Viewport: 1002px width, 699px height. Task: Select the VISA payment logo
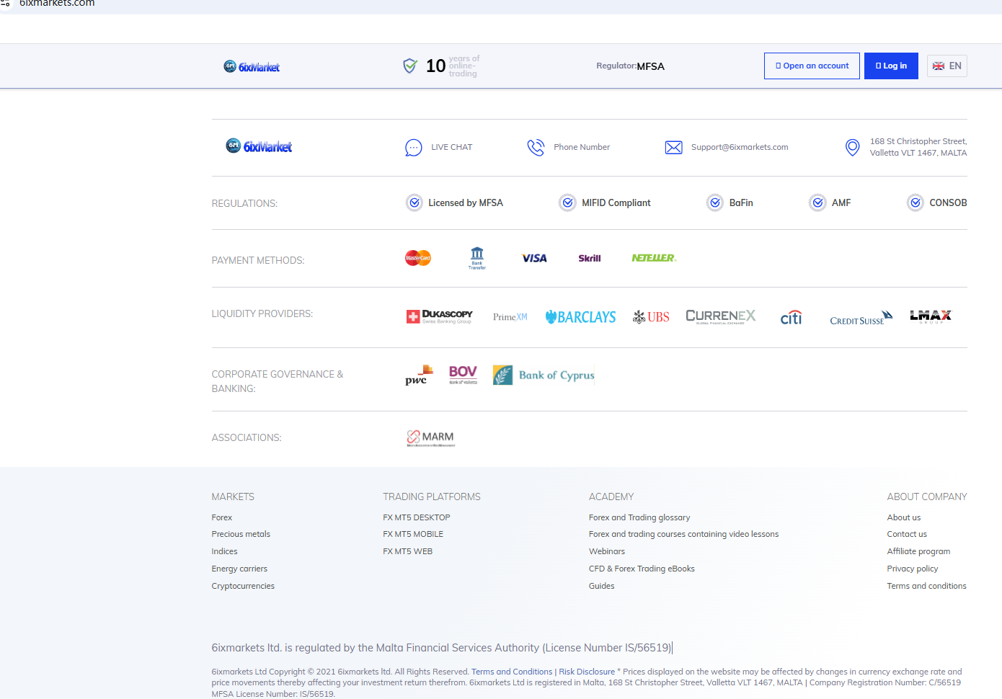(534, 258)
